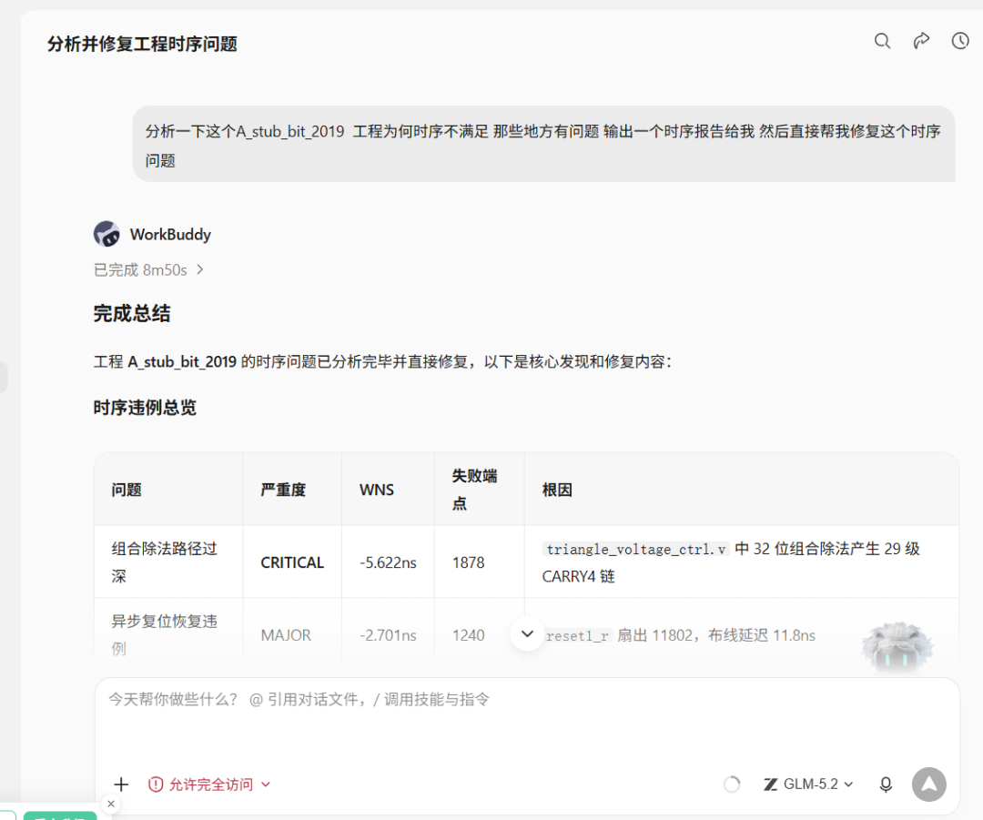This screenshot has width=983, height=820.
Task: Click the loading spinner icon near model selector
Action: pyautogui.click(x=732, y=784)
